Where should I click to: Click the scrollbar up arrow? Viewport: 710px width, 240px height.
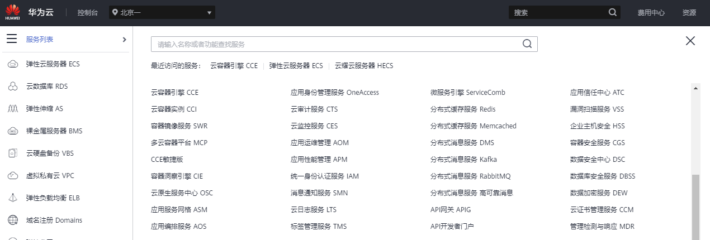[x=695, y=88]
